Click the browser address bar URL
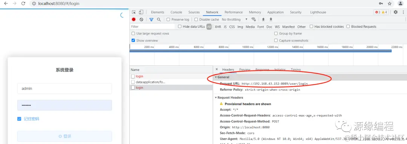 pyautogui.click(x=59, y=4)
